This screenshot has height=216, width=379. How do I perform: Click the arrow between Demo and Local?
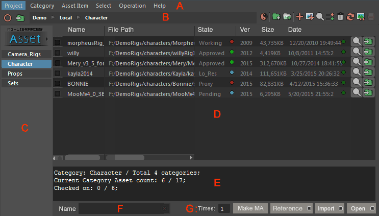53,17
